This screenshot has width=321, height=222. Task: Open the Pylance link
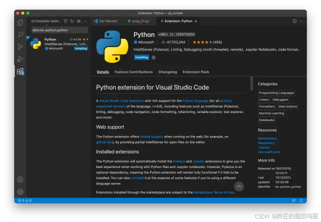(179, 161)
